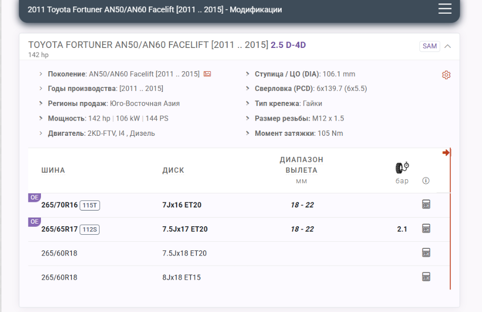Click the red arrow at table edge
Image resolution: width=482 pixels, height=312 pixels.
[x=446, y=152]
